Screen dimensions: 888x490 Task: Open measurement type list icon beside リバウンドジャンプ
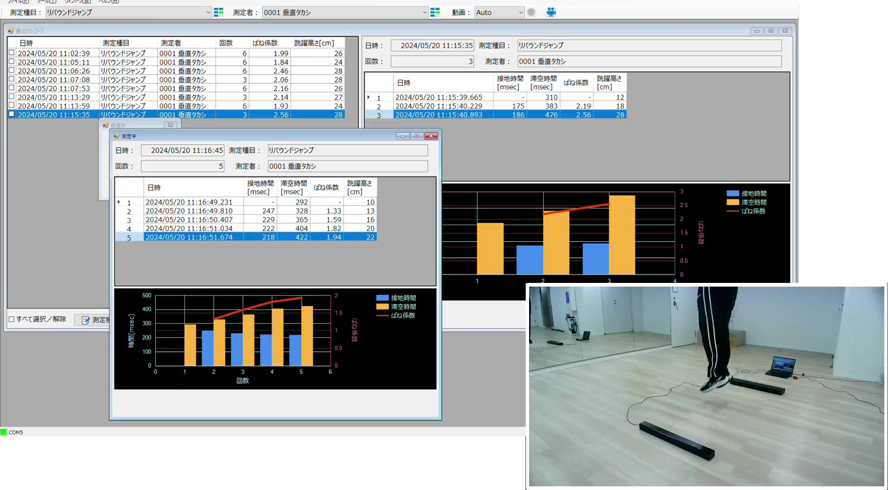pos(218,12)
